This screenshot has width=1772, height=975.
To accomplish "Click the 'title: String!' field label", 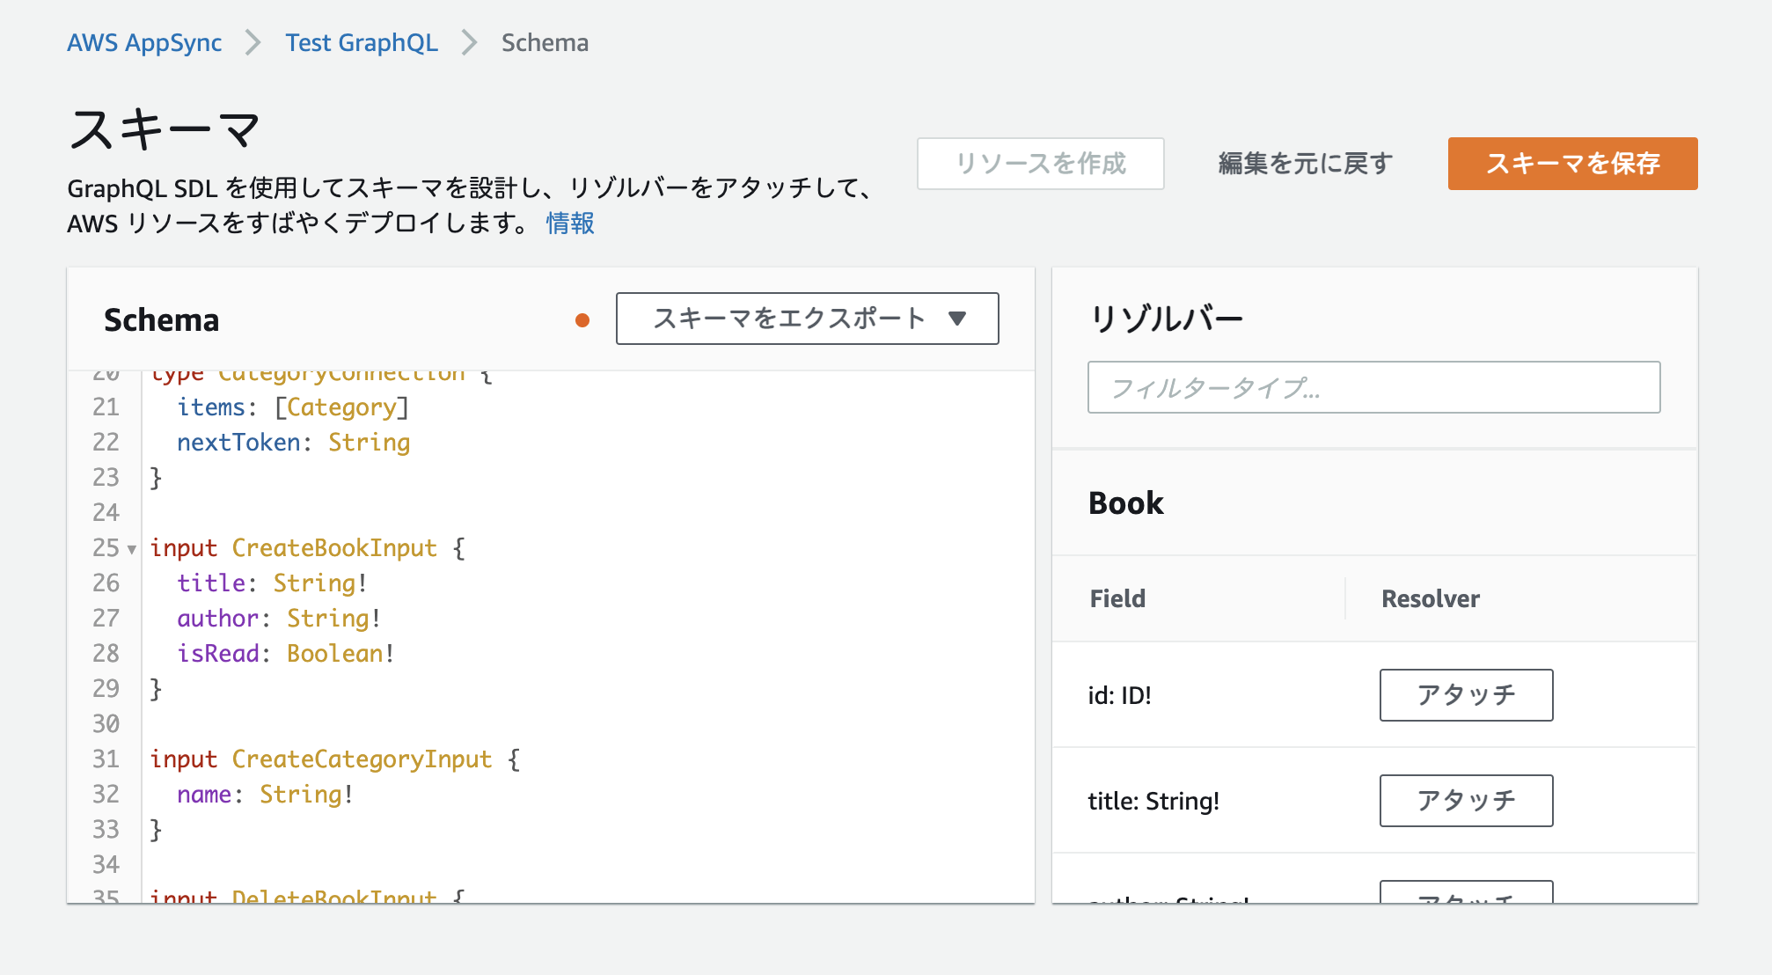I will (1153, 802).
